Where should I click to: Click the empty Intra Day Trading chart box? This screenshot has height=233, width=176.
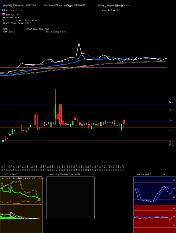(70, 198)
